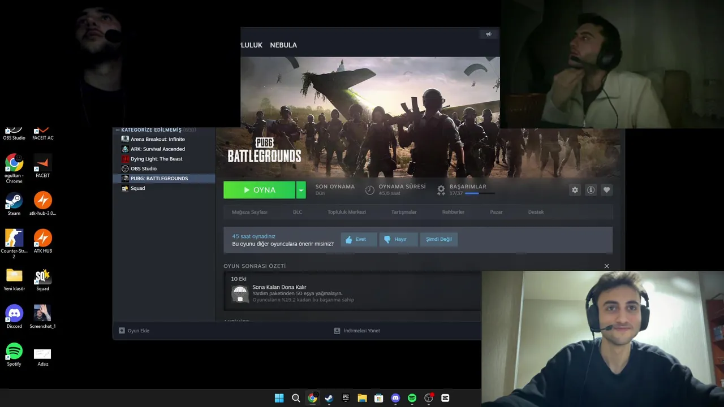Open ogulkan - Chrome desktop shortcut

point(14,168)
